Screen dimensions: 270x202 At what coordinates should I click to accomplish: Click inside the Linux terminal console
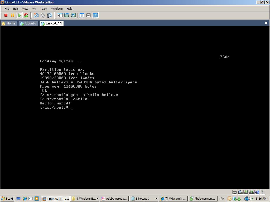[x=134, y=132]
